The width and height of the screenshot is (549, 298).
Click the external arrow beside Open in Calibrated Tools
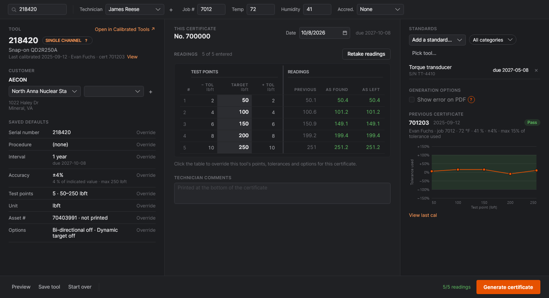click(153, 29)
